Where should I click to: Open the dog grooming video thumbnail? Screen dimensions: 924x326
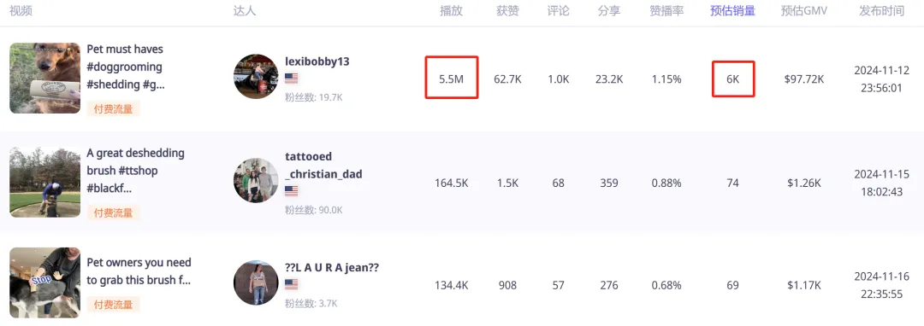(44, 79)
